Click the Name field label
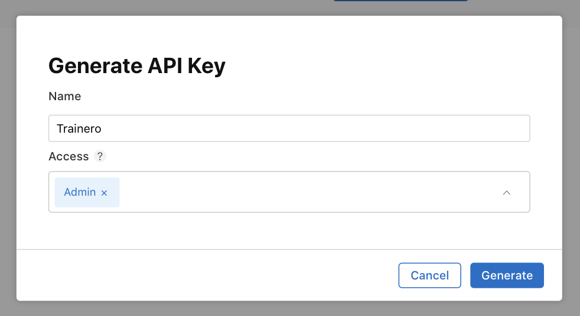This screenshot has width=580, height=316. [x=65, y=96]
